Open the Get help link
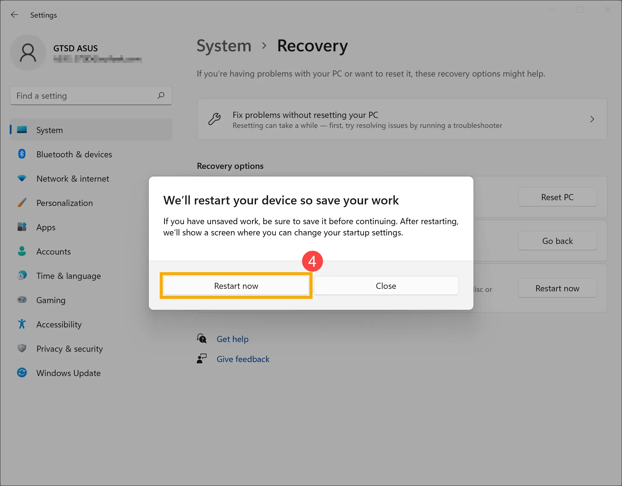The height and width of the screenshot is (486, 622). click(x=232, y=339)
